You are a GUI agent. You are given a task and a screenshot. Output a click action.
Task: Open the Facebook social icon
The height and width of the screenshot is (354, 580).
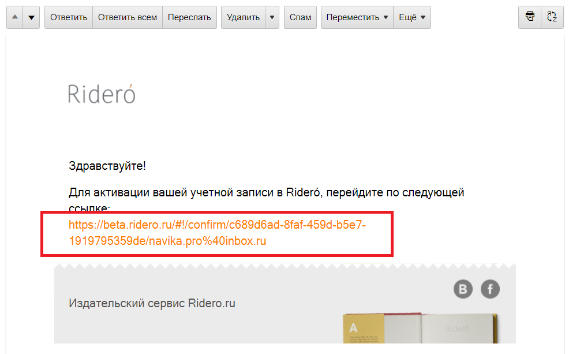[490, 289]
